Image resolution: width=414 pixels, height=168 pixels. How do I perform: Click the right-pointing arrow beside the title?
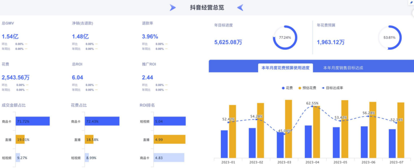click(172, 8)
